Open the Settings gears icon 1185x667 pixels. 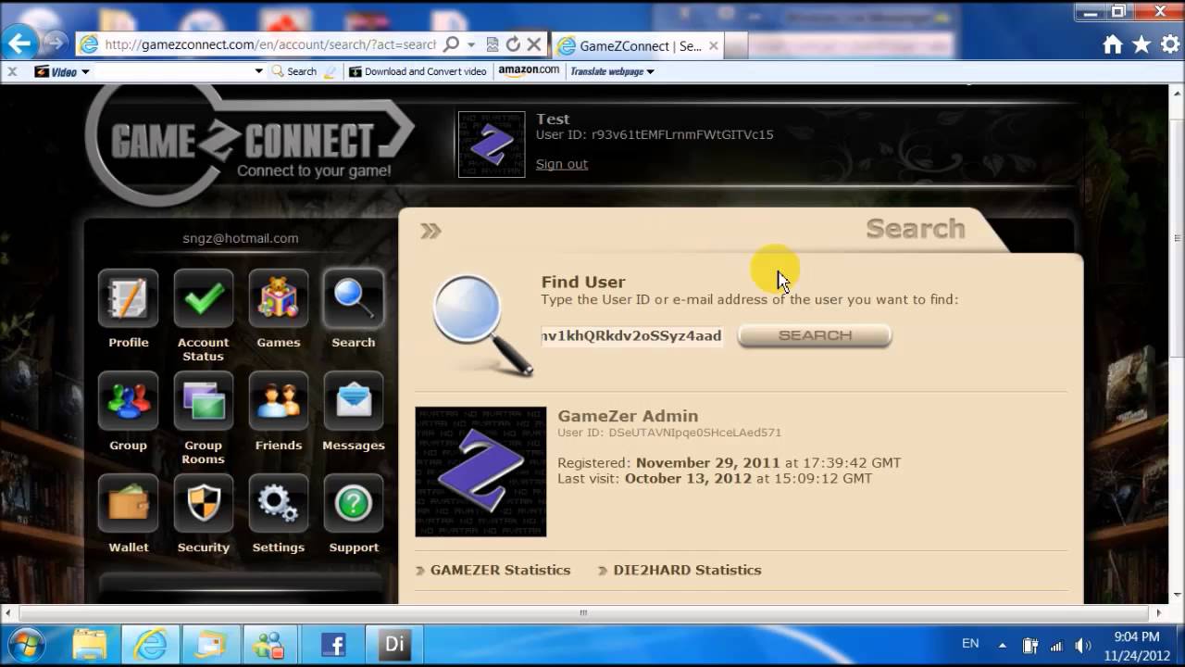[x=279, y=504]
